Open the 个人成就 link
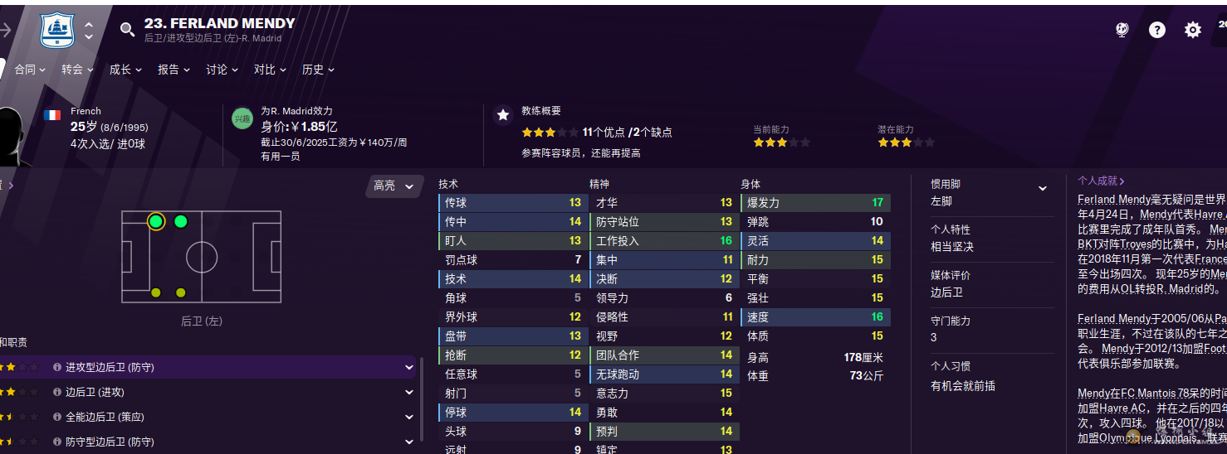This screenshot has height=454, width=1227. tap(1101, 181)
